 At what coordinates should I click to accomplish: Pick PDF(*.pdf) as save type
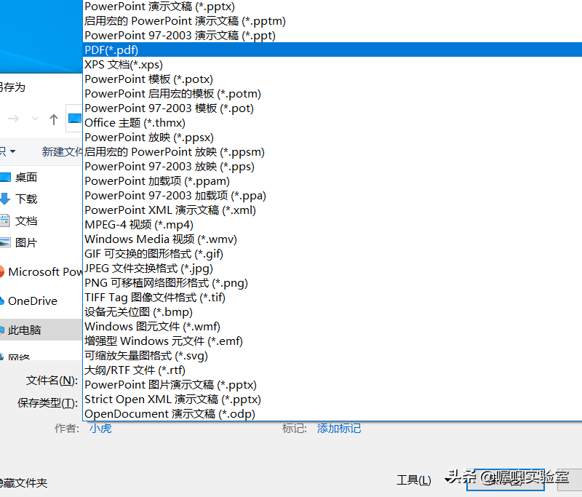point(332,49)
